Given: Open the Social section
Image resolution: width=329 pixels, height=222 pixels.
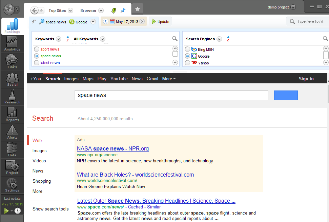Looking at the screenshot, I should (12, 79).
